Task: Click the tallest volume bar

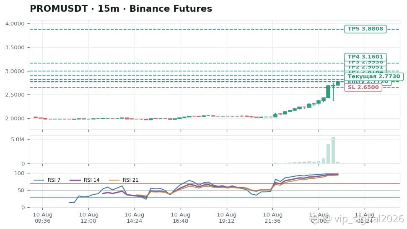Action: [333, 150]
